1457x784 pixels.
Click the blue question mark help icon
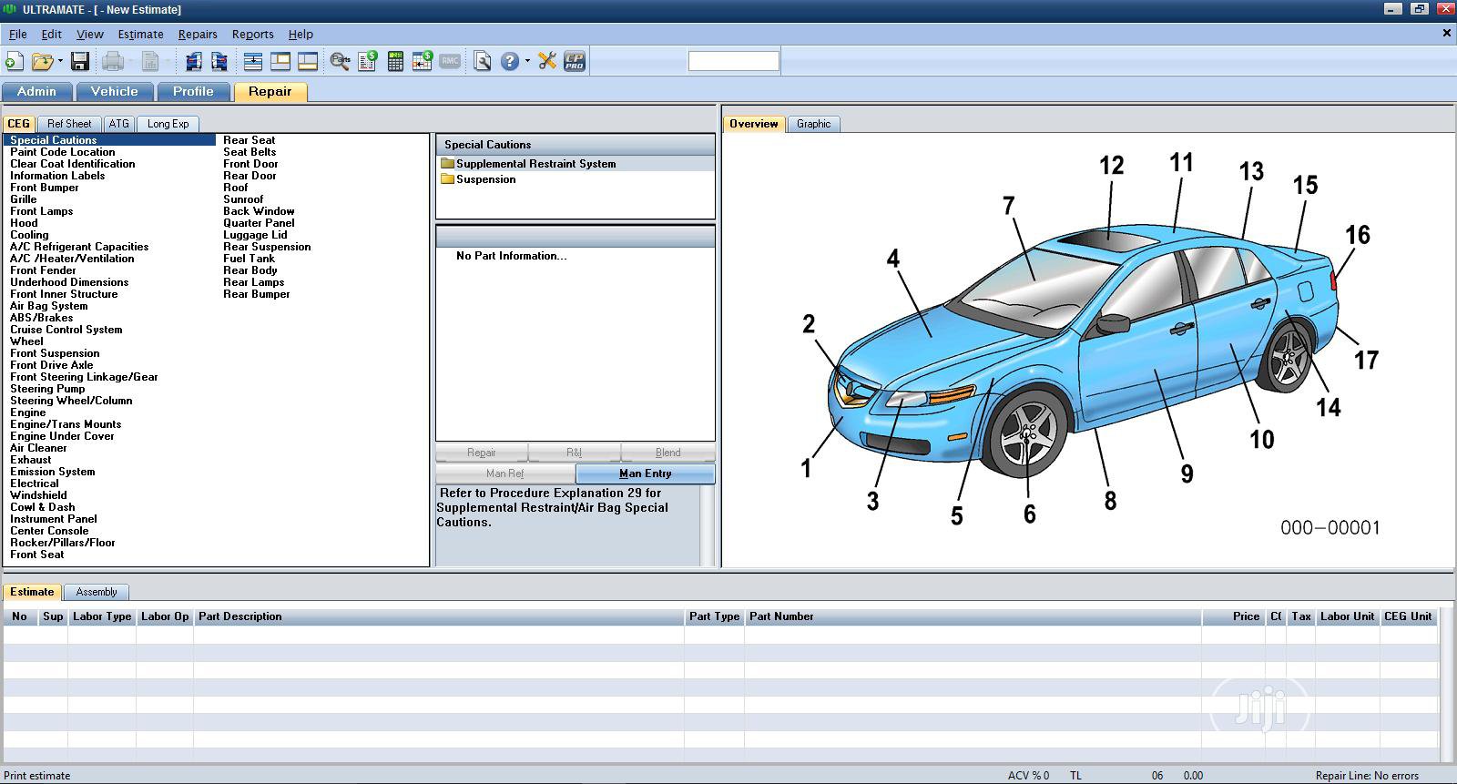coord(510,62)
